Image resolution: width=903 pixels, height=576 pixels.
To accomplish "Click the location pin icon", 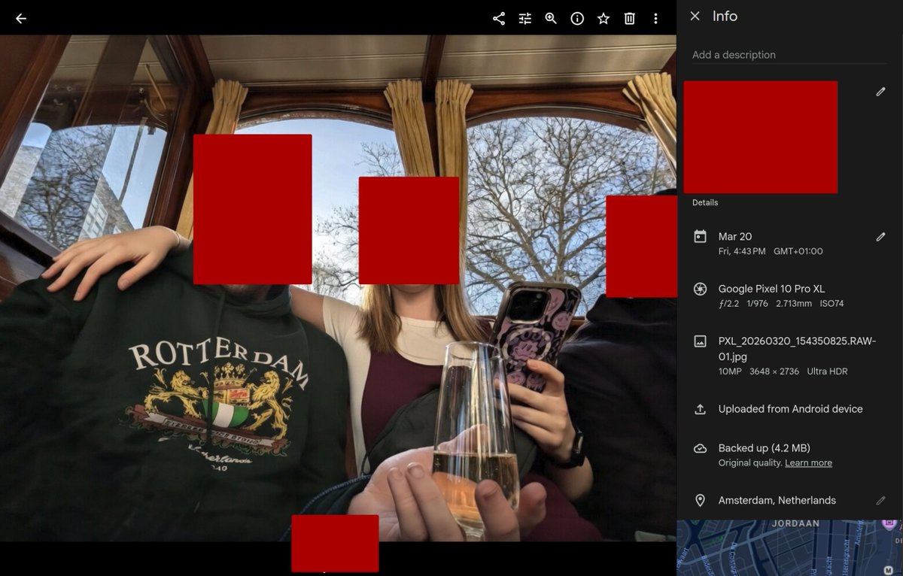I will [x=700, y=500].
